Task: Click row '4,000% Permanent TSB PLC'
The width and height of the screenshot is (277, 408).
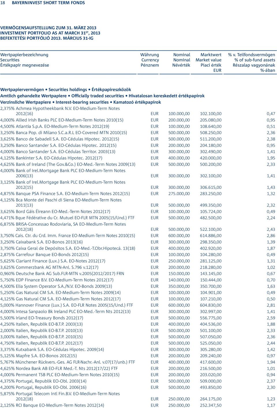Action: pos(138,375)
